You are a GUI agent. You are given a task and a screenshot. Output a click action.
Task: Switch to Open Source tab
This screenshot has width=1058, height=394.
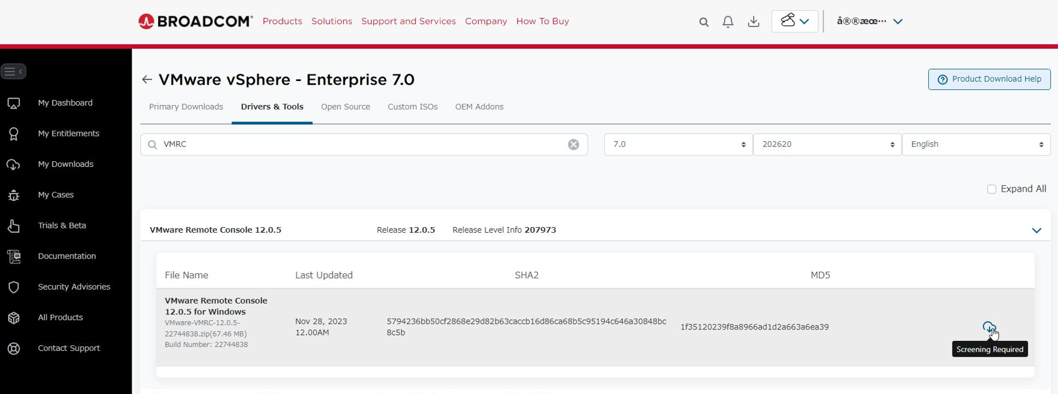coord(345,107)
